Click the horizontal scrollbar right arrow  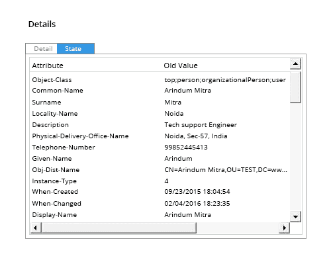click(x=284, y=228)
